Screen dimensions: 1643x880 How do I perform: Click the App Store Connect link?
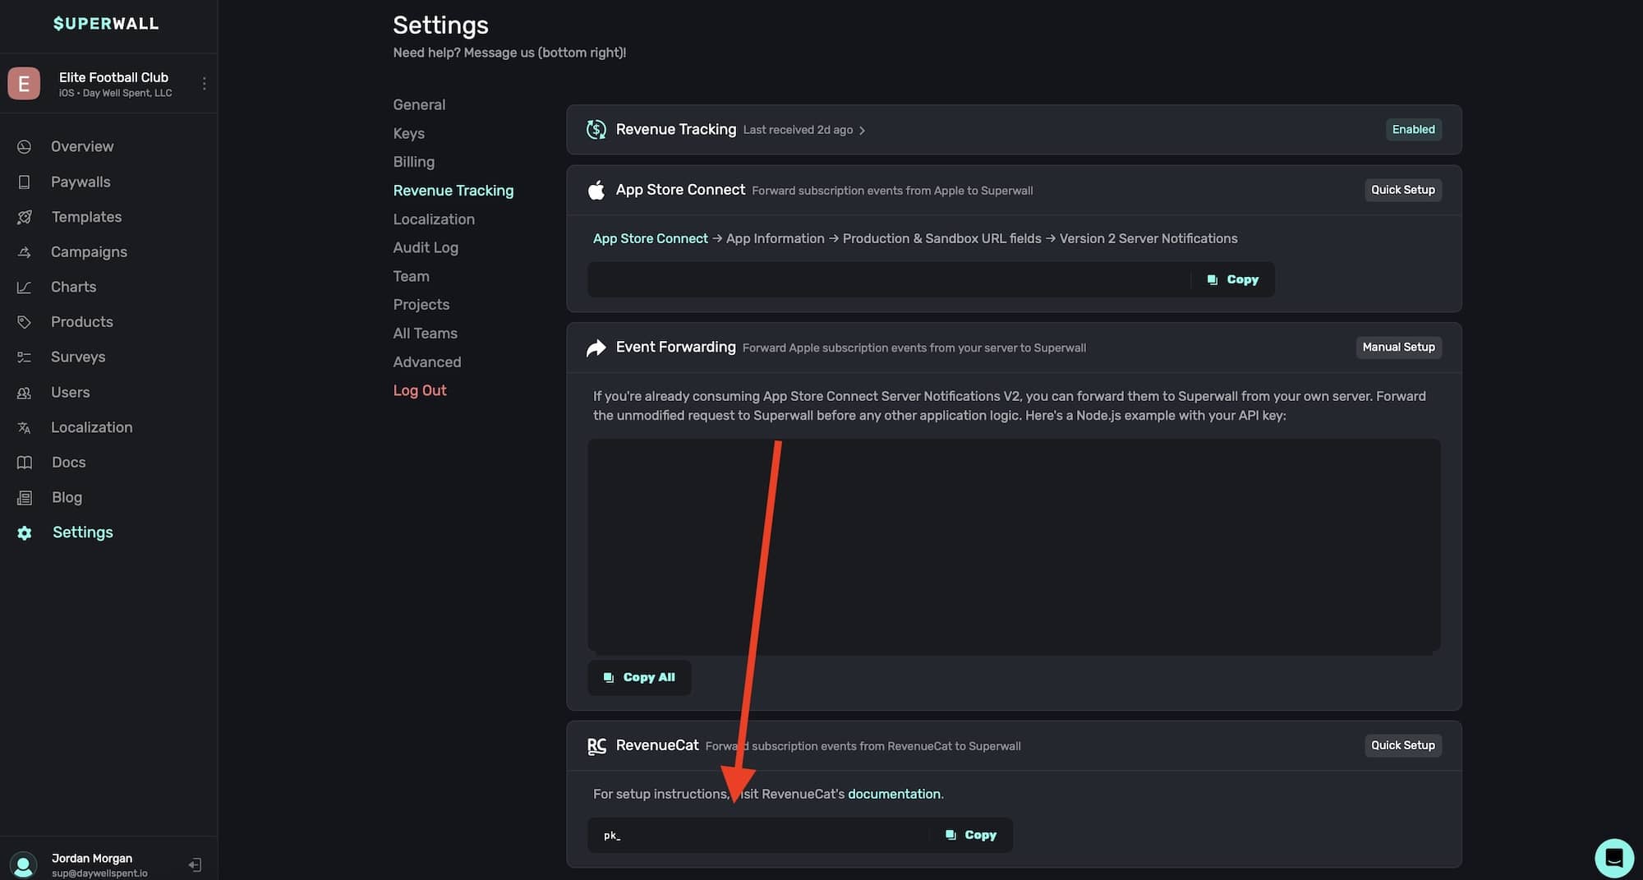[x=650, y=238]
